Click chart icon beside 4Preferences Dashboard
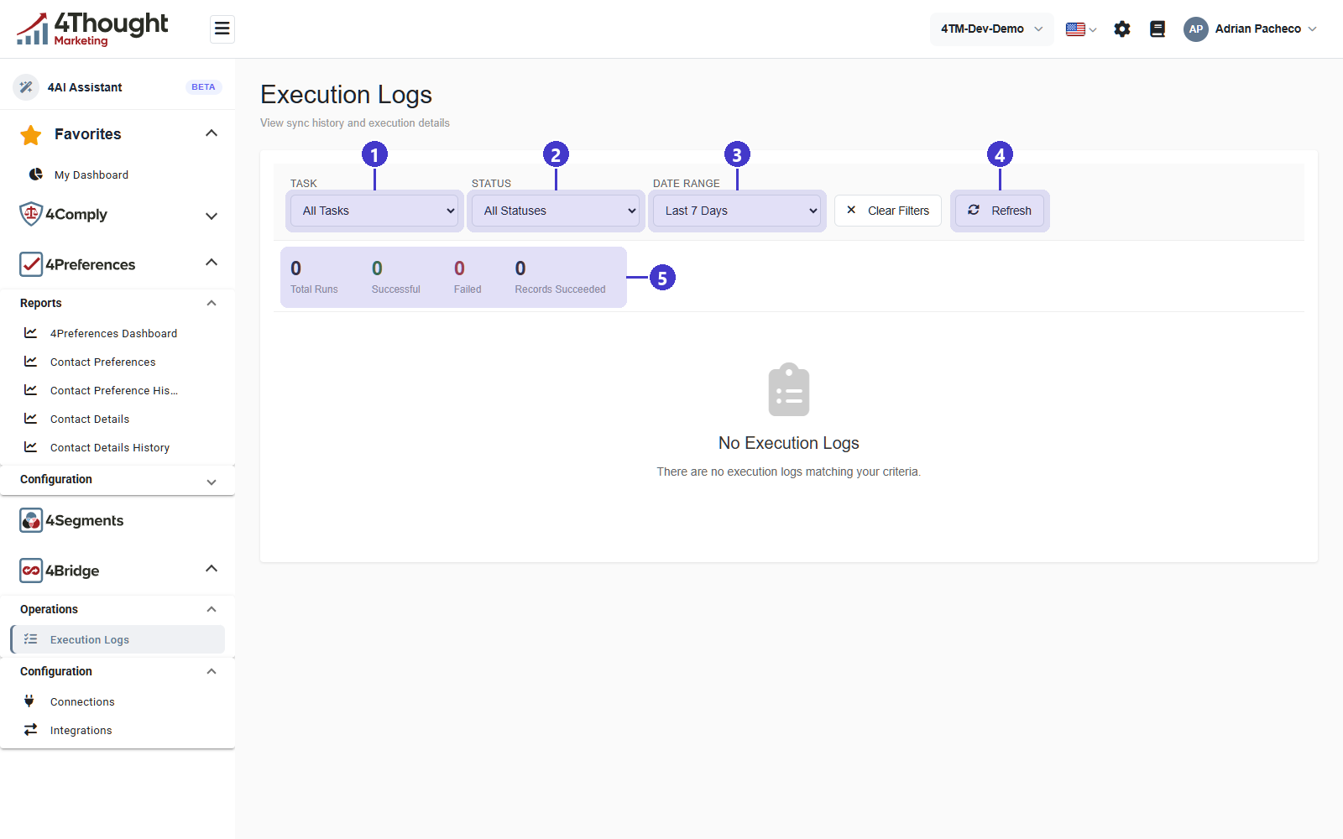Image resolution: width=1343 pixels, height=839 pixels. point(31,333)
